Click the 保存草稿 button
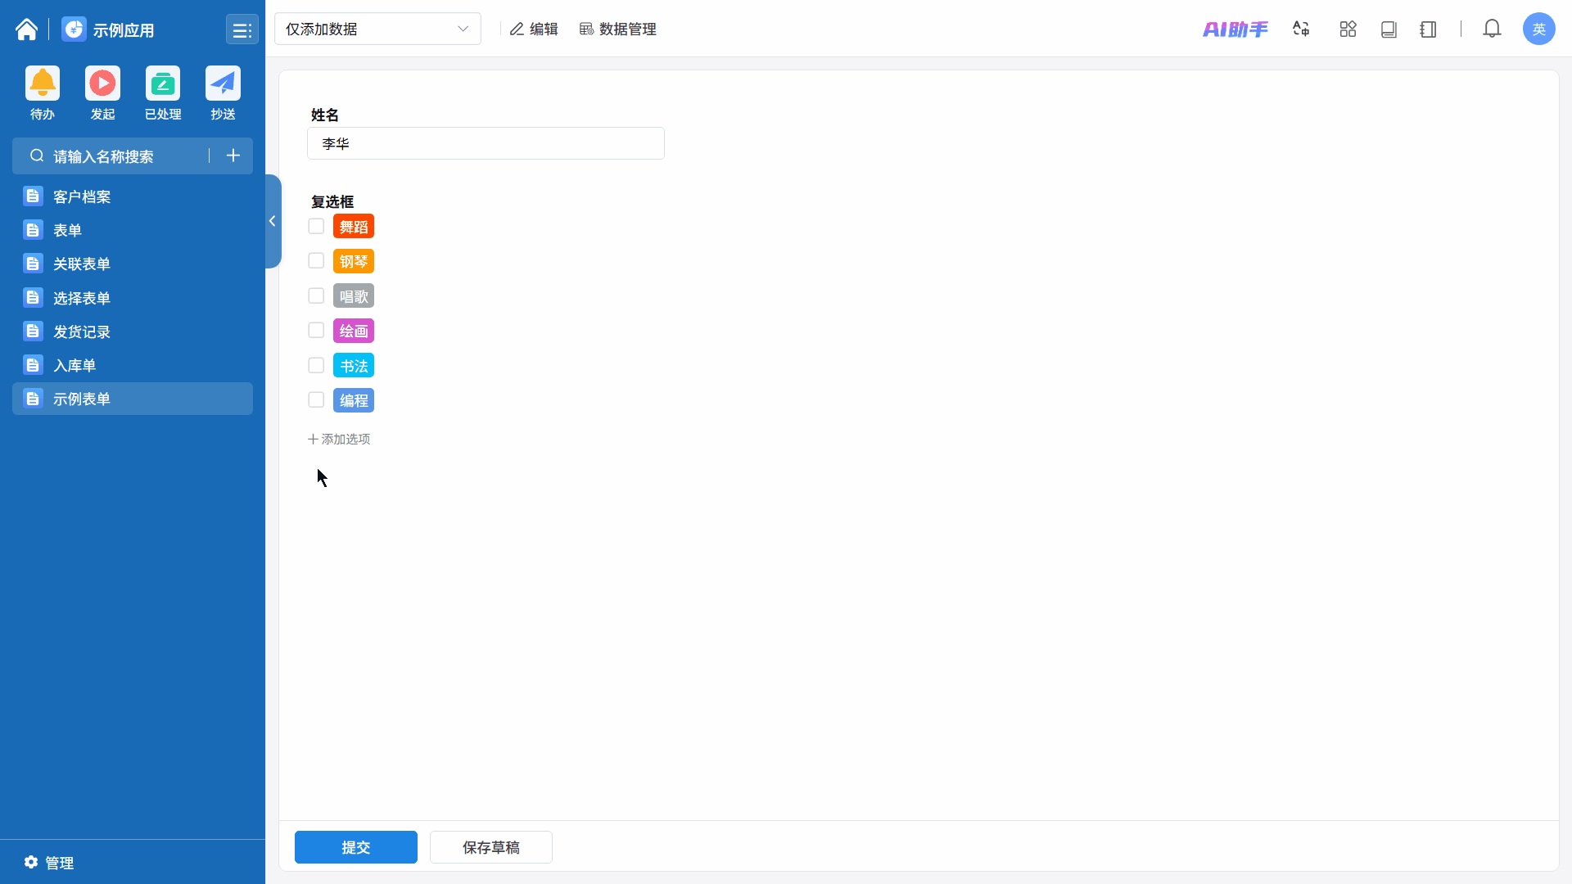Screen dimensions: 1572x884 tap(491, 847)
